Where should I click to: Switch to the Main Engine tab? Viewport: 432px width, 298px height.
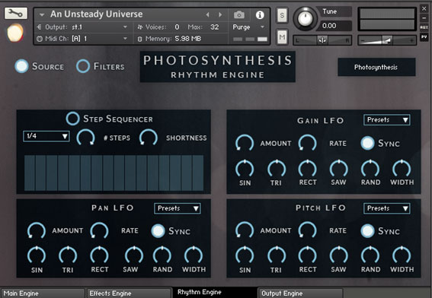coord(43,293)
